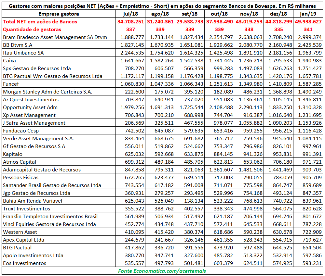Image resolution: width=325 pixels, height=276 pixels.
Task: Click the nov/18 column header
Action: (x=249, y=14)
